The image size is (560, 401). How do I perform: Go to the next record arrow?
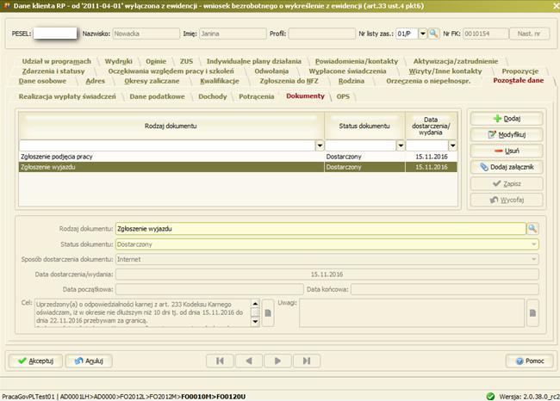point(277,361)
